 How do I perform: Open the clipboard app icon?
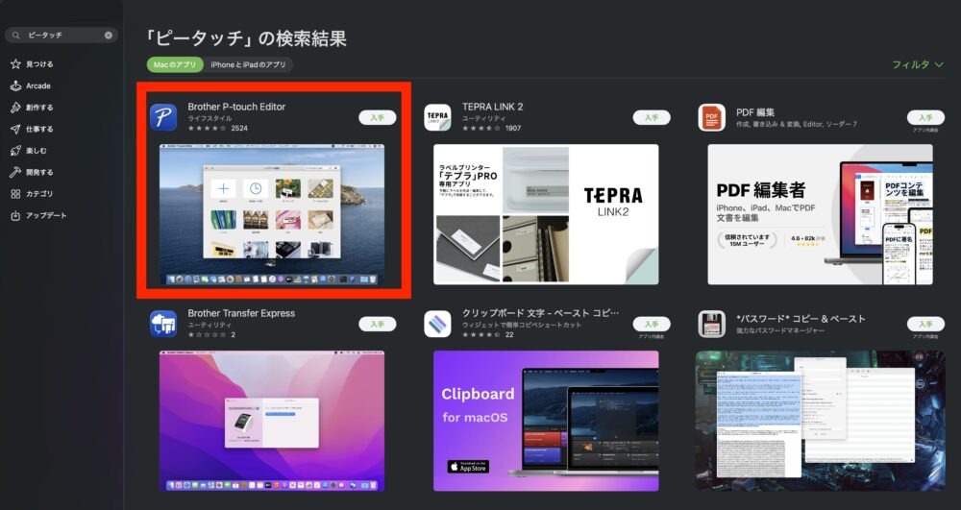tap(437, 324)
